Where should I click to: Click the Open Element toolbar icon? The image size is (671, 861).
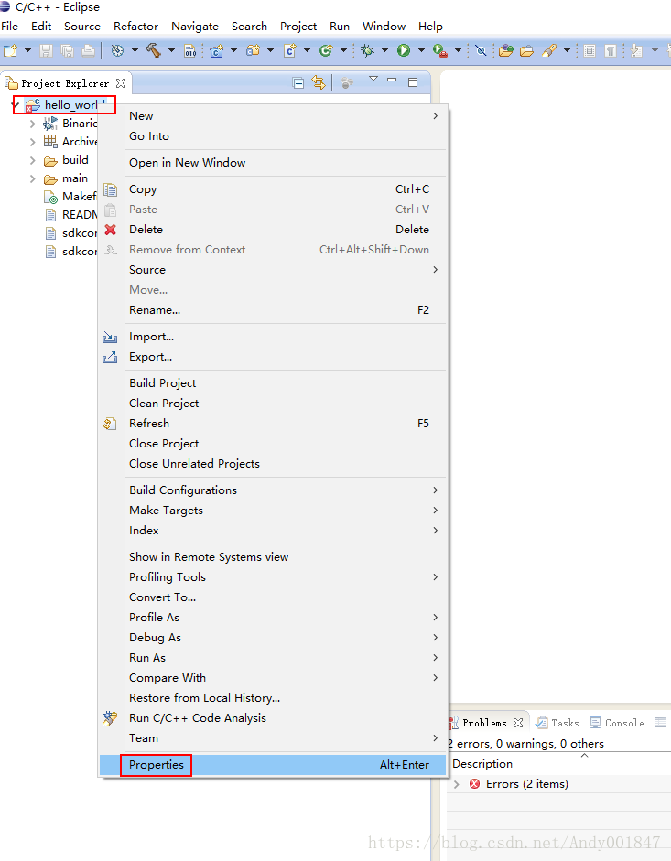coord(506,51)
